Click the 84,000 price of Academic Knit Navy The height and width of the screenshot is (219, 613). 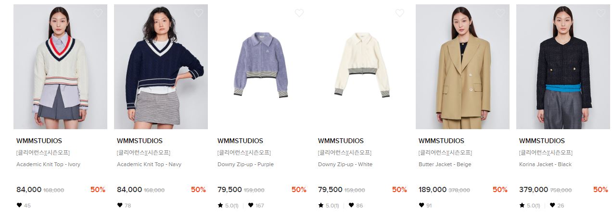pos(129,190)
